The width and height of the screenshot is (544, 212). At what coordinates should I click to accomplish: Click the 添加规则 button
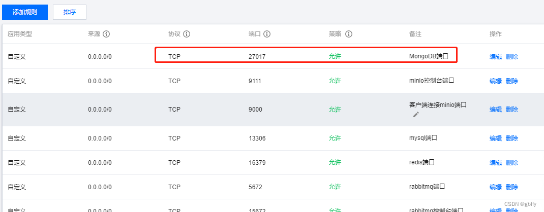pyautogui.click(x=25, y=12)
